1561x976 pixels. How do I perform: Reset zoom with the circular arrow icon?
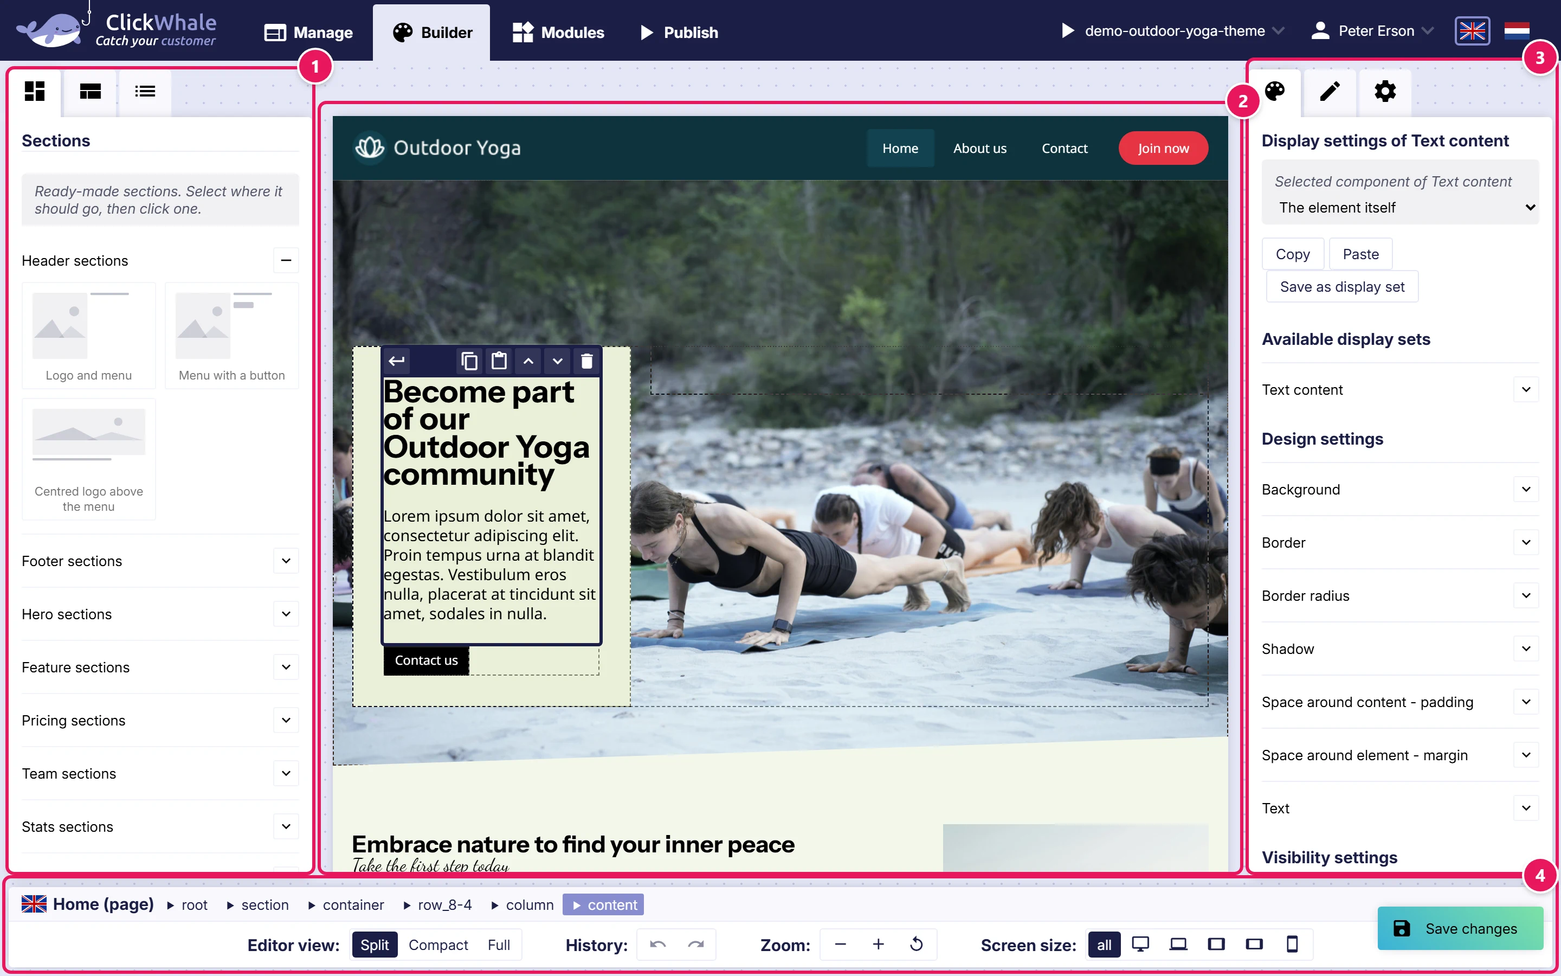[916, 945]
